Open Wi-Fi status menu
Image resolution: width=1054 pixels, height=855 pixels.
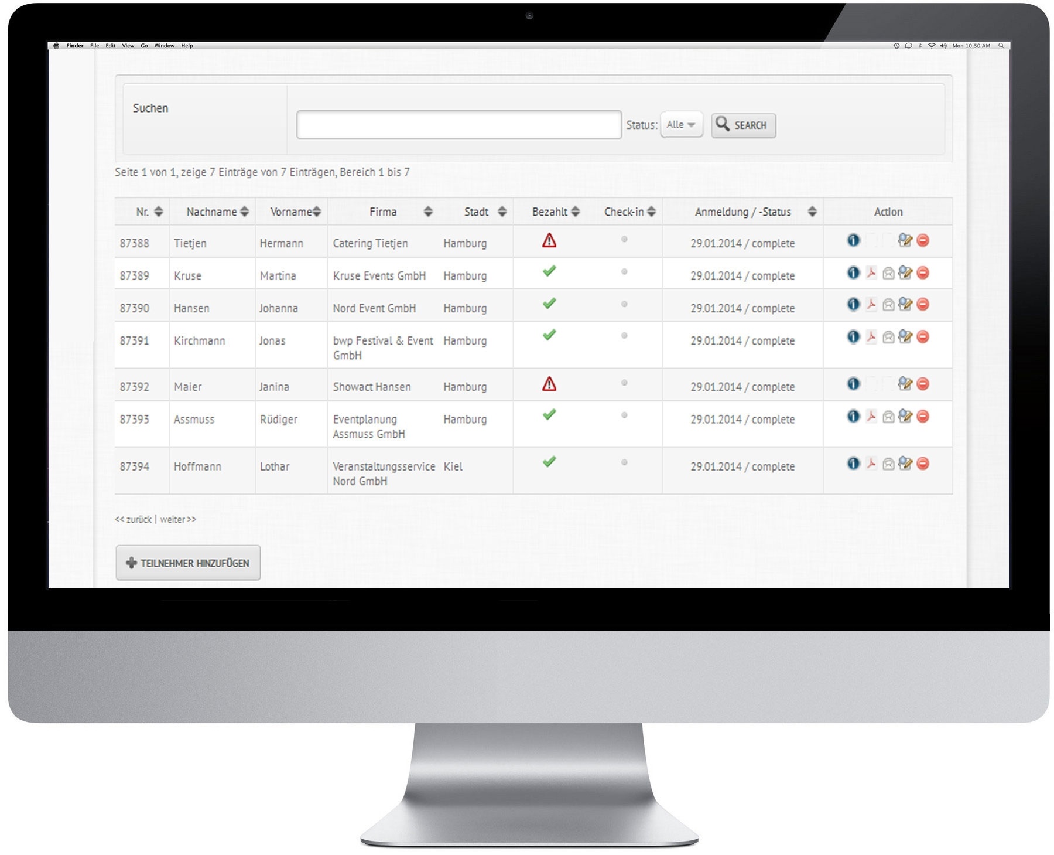[931, 46]
